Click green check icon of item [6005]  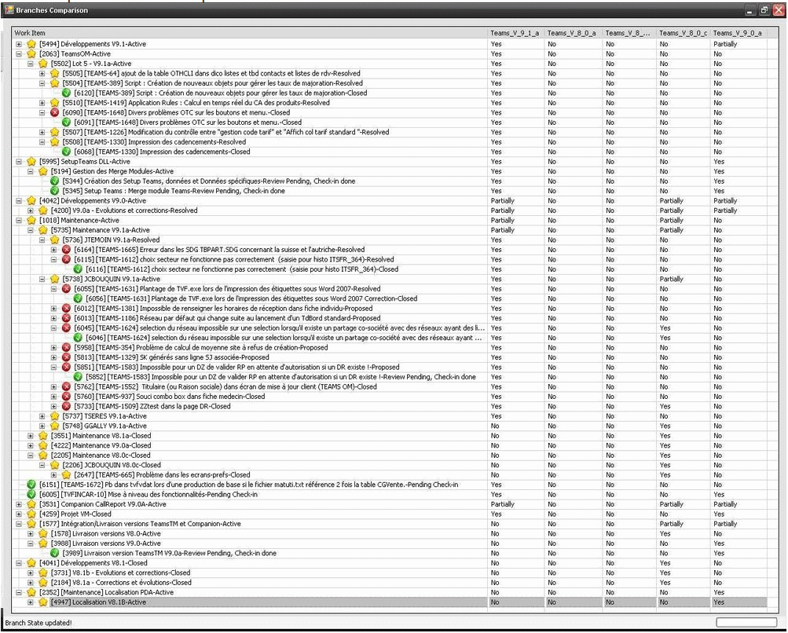click(x=31, y=495)
